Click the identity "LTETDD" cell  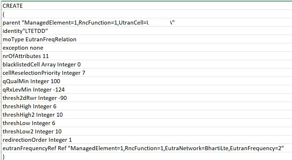147,31
